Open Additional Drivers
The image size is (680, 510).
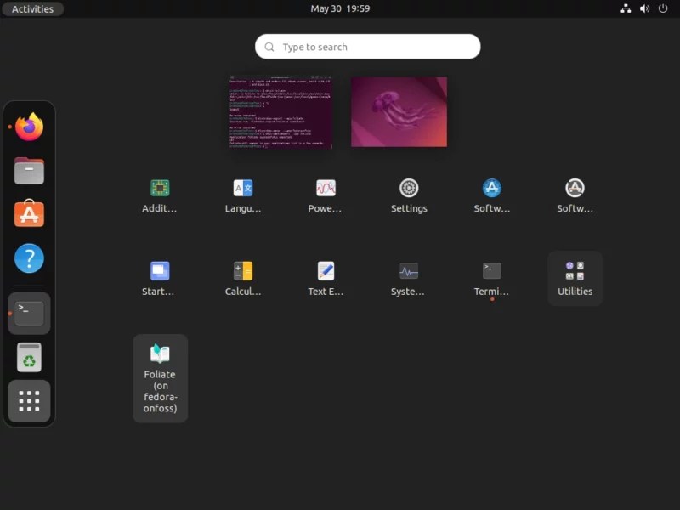[x=159, y=194]
